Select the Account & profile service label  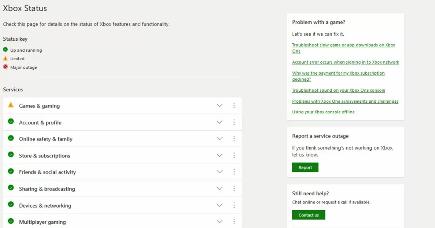pyautogui.click(x=40, y=123)
